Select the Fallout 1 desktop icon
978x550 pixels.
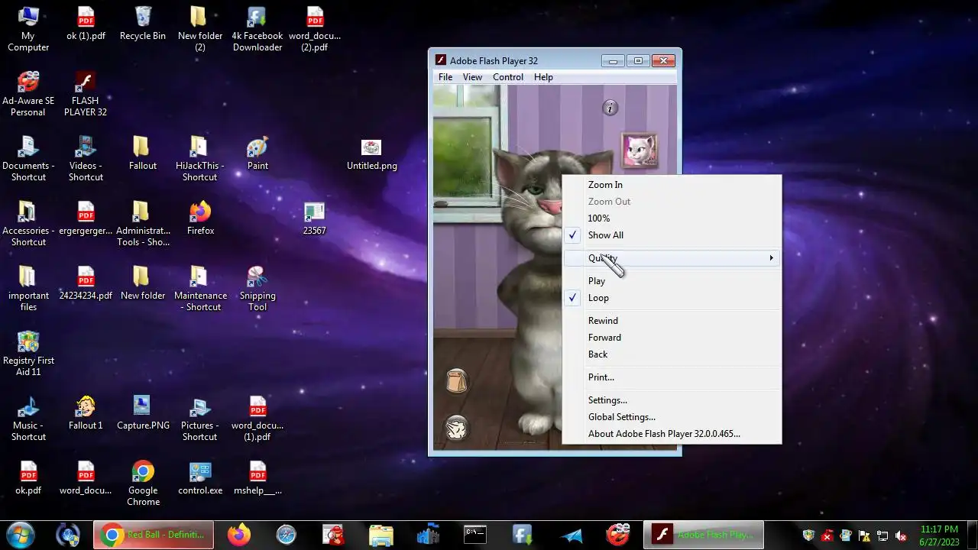[86, 413]
